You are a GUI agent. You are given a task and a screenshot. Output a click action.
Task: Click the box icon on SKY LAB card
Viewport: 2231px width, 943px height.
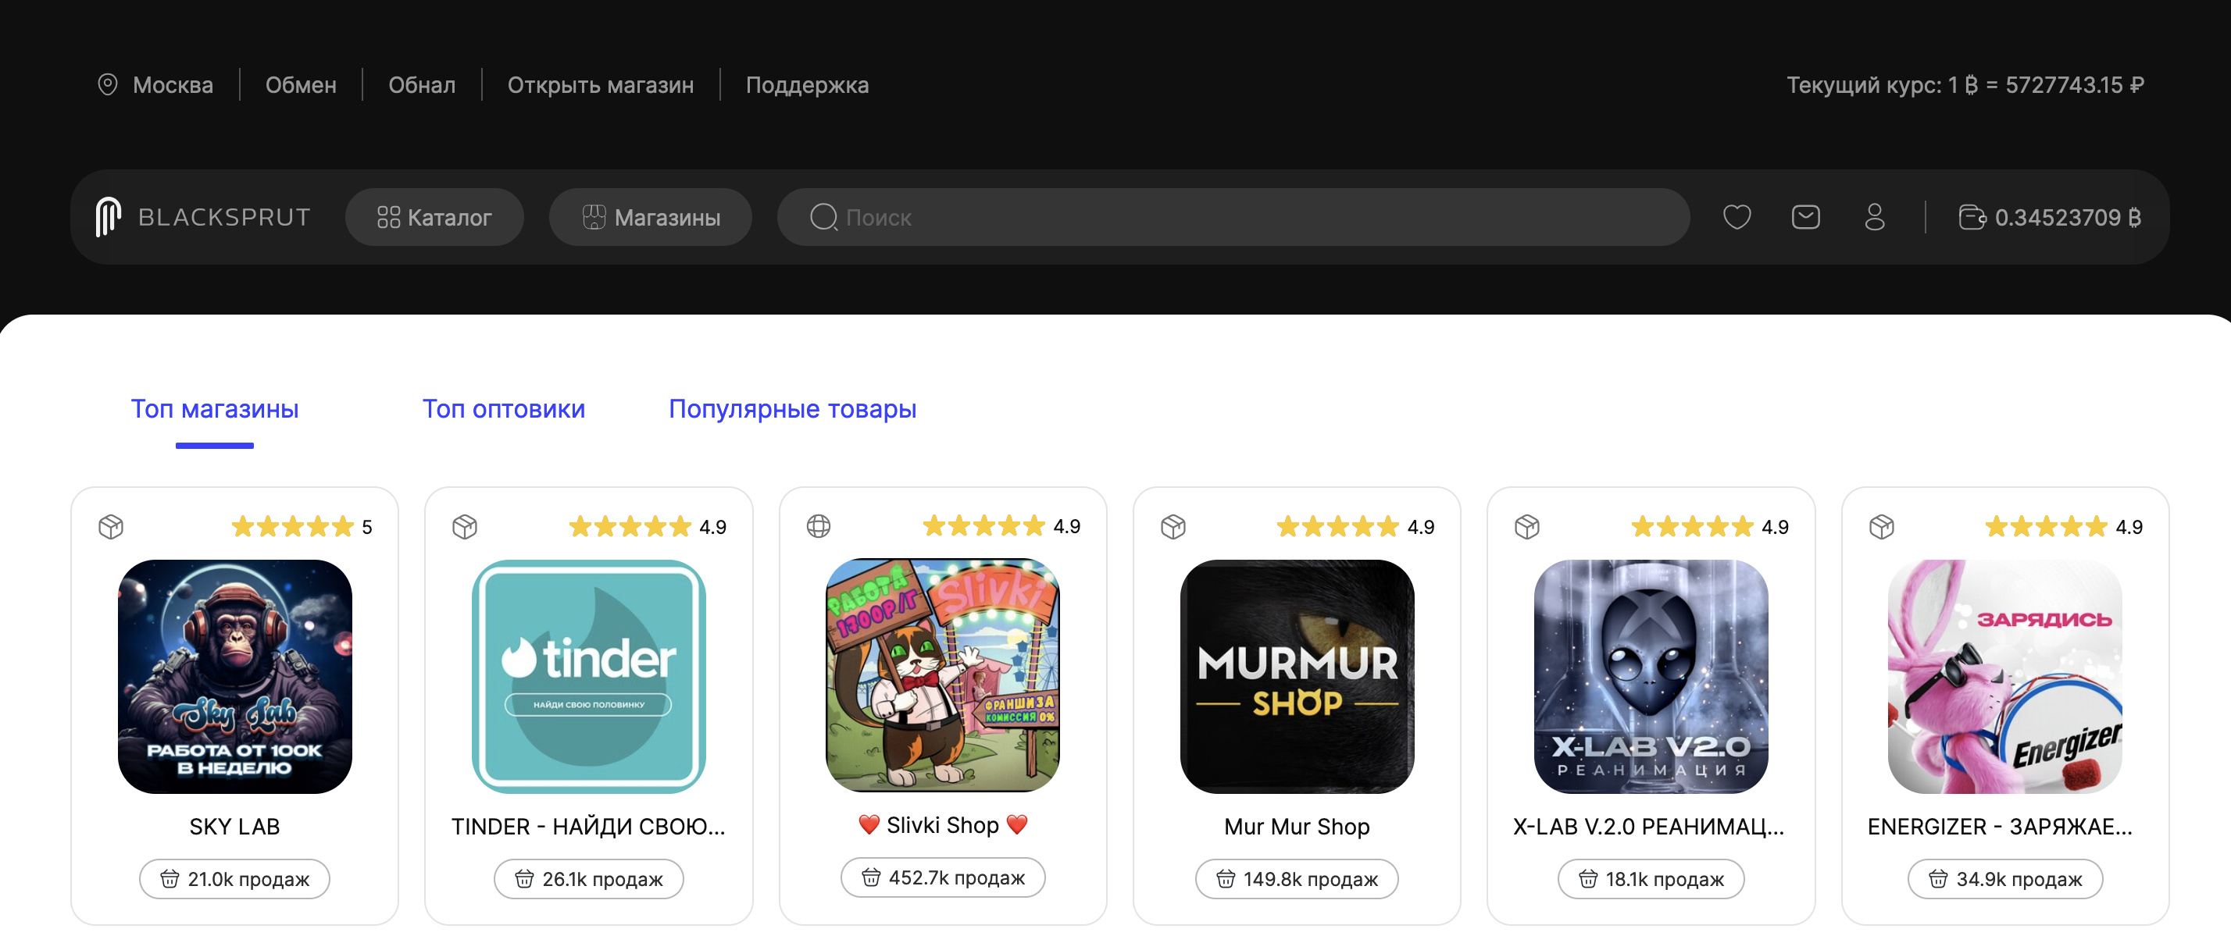pos(111,526)
